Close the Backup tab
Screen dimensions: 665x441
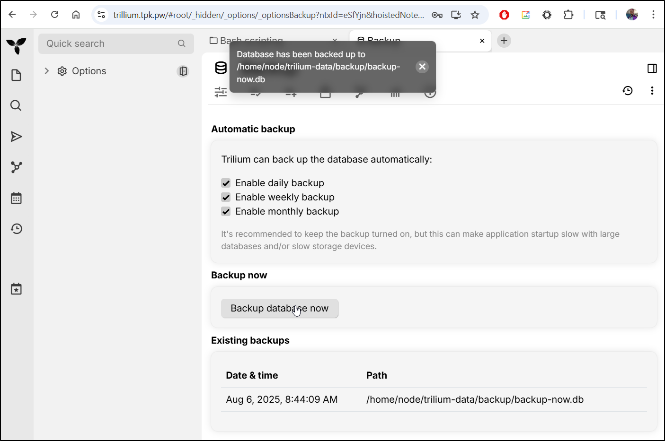(482, 41)
